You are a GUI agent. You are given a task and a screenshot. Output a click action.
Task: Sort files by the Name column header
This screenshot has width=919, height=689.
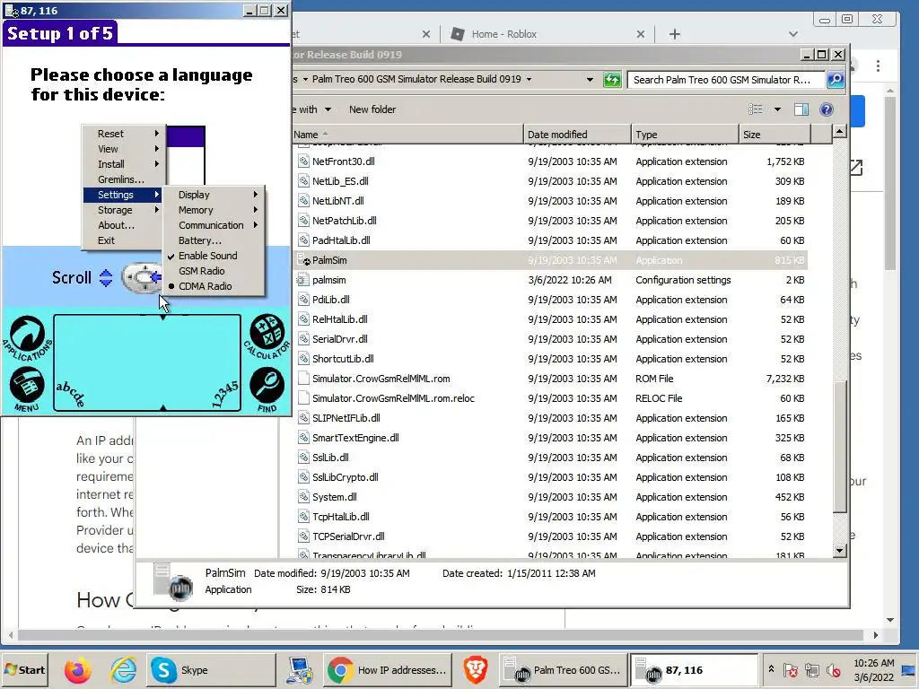click(407, 135)
